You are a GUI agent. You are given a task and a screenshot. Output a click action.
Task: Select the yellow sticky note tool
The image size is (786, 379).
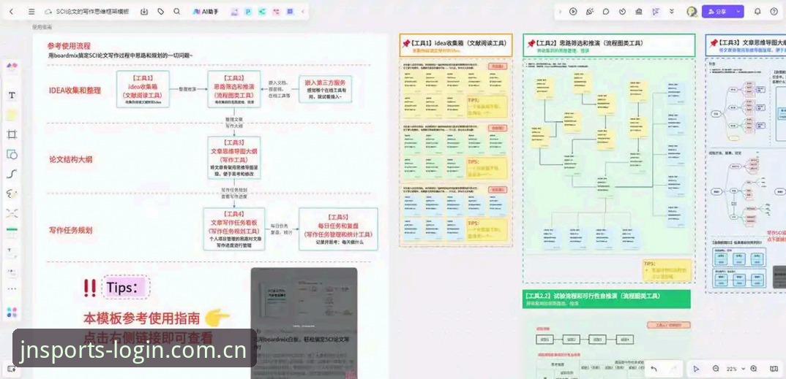(12, 115)
